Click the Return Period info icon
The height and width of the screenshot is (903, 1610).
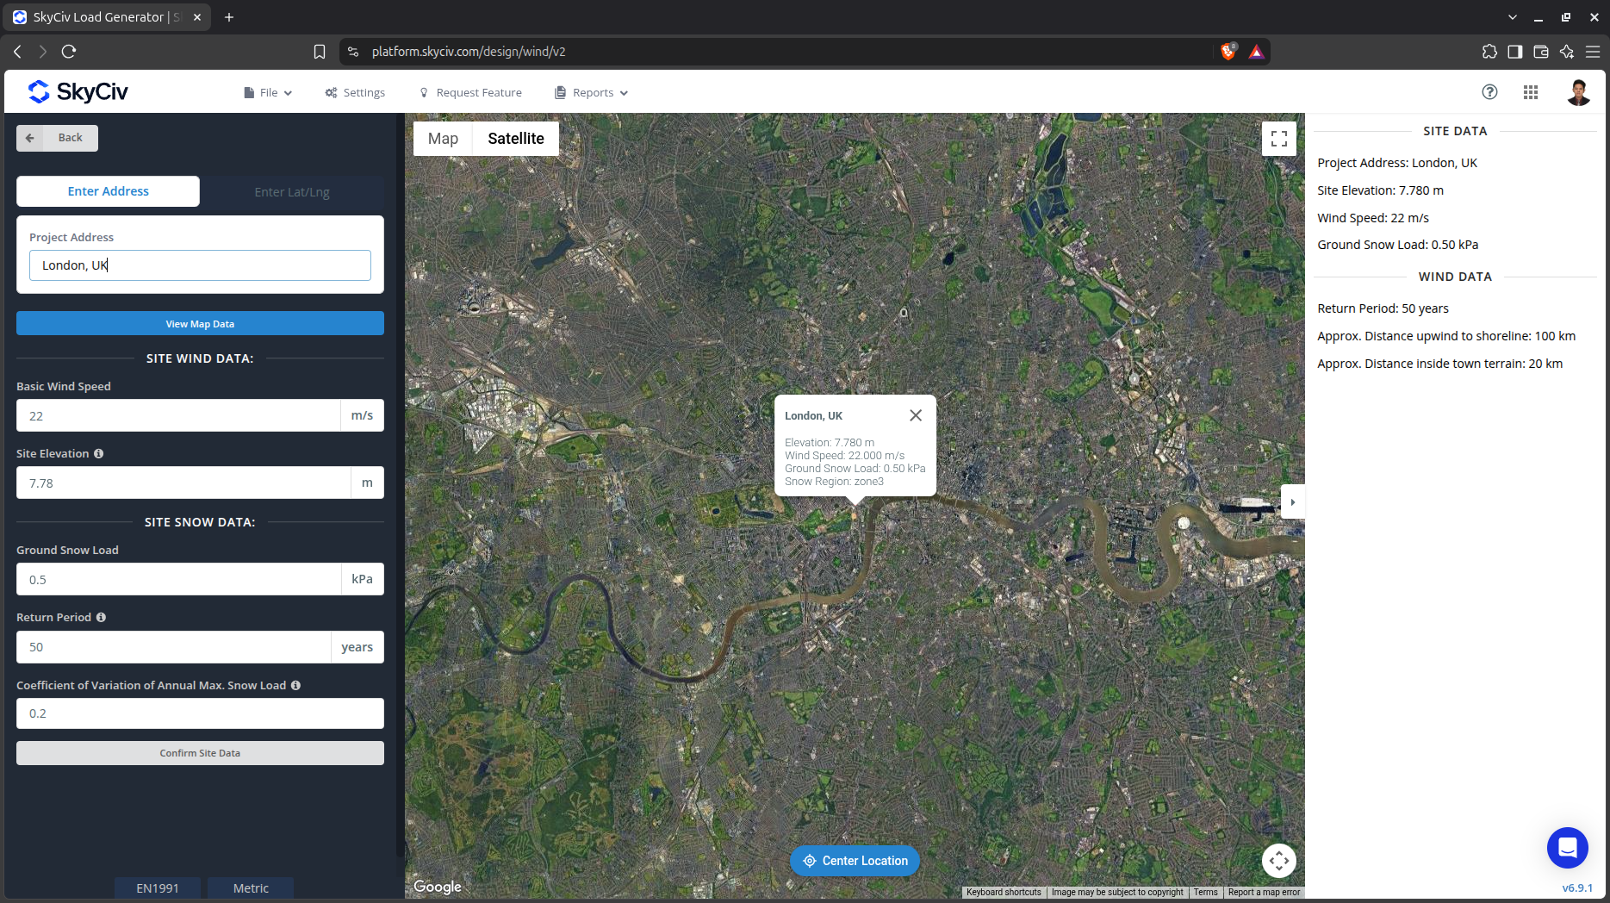click(x=101, y=618)
